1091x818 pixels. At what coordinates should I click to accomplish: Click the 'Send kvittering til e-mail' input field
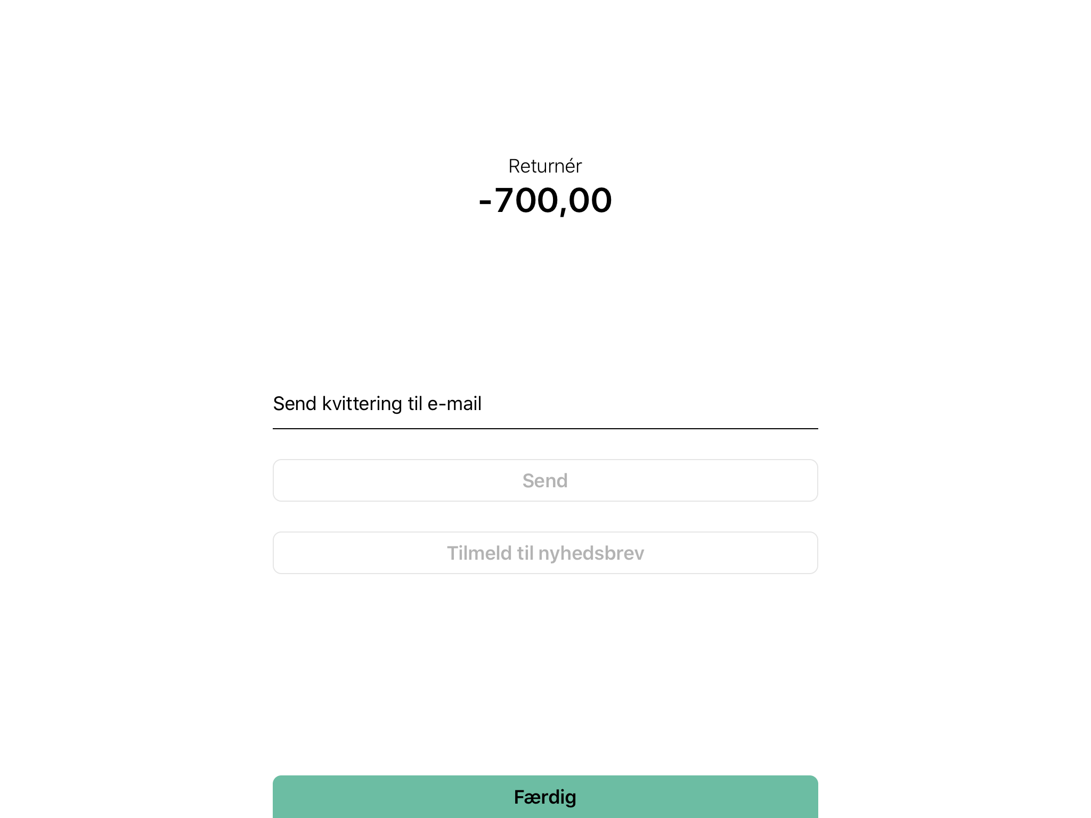(x=545, y=404)
